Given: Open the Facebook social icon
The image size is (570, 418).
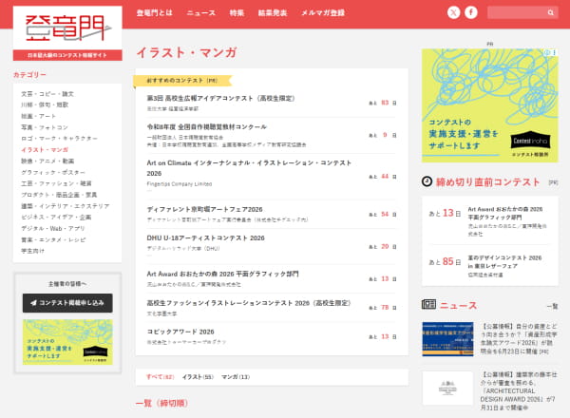Looking at the screenshot, I should (x=471, y=12).
